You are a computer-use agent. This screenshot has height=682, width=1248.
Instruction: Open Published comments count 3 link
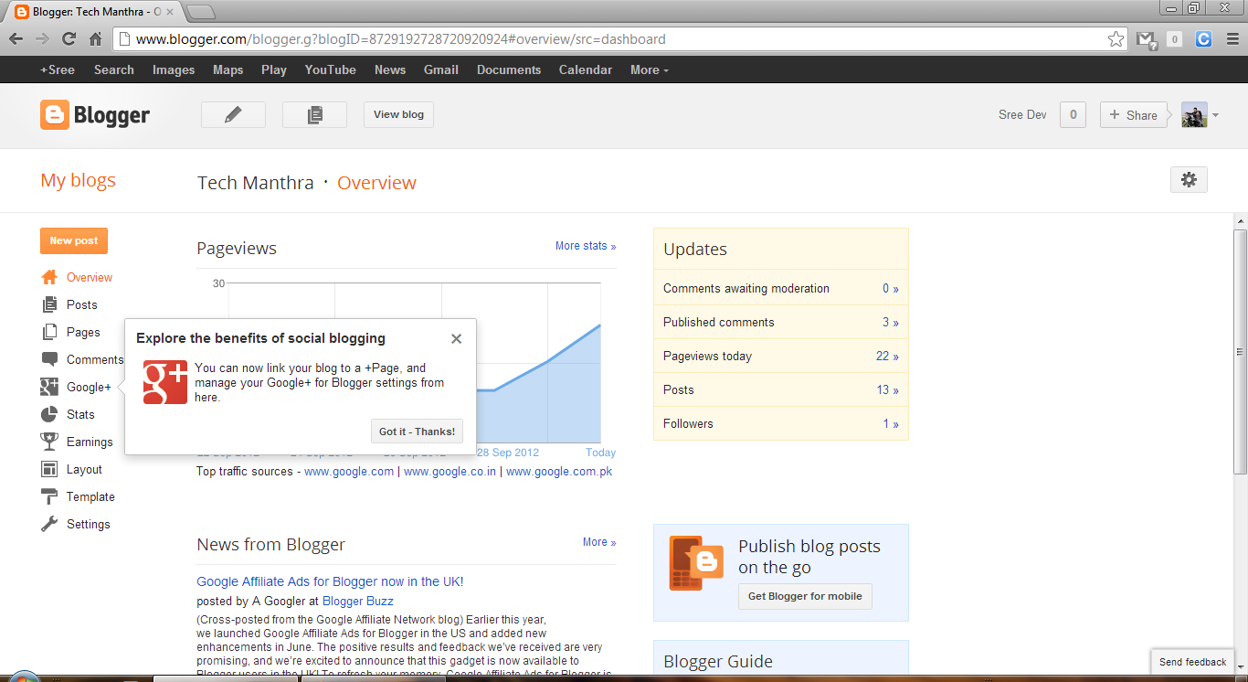tap(891, 322)
